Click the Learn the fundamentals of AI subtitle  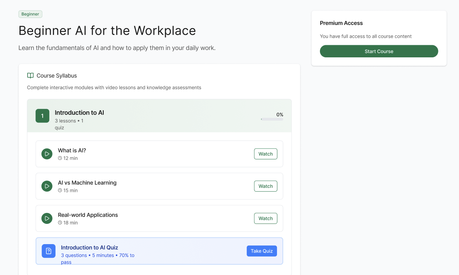[x=117, y=48]
